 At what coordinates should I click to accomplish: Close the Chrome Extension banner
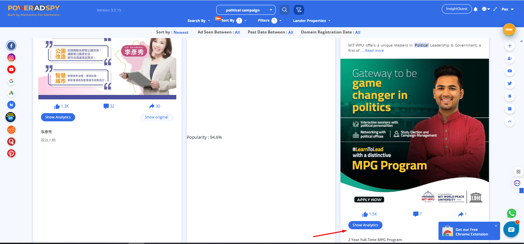coord(496,226)
